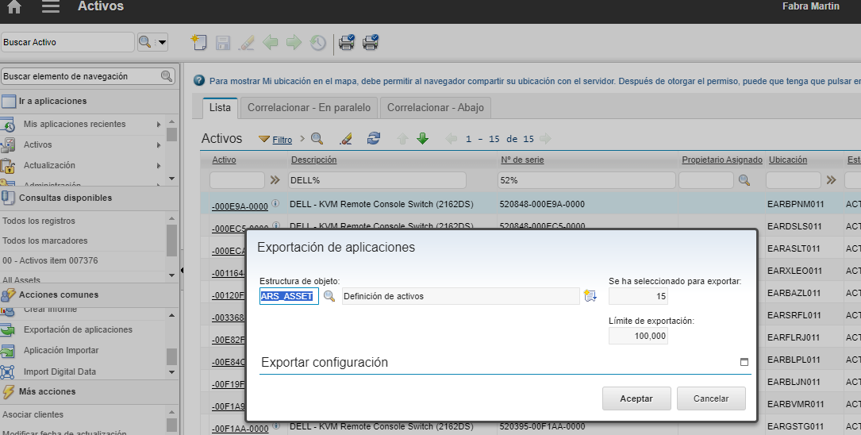Clear changes with the eraser toolbar icon

[247, 43]
